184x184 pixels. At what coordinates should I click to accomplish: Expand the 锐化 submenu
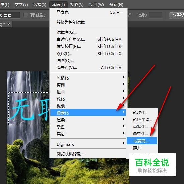point(88,99)
